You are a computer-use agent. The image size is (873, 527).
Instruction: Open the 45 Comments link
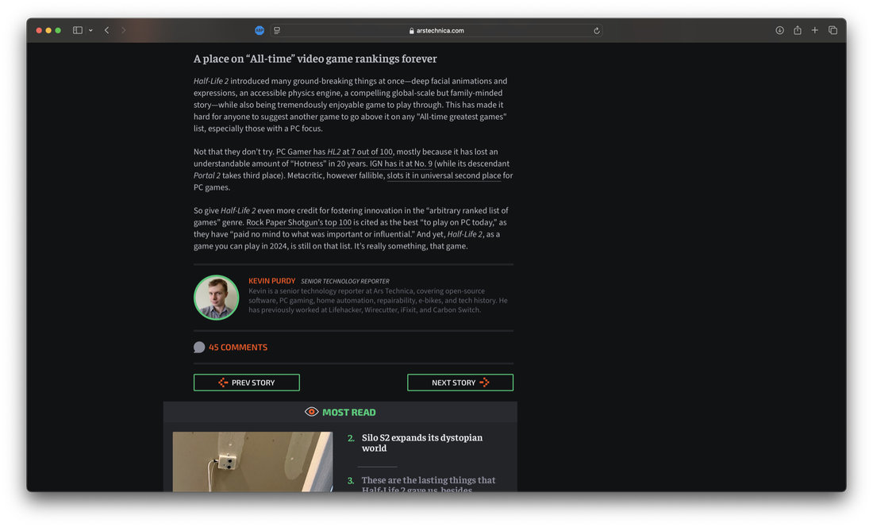click(238, 348)
